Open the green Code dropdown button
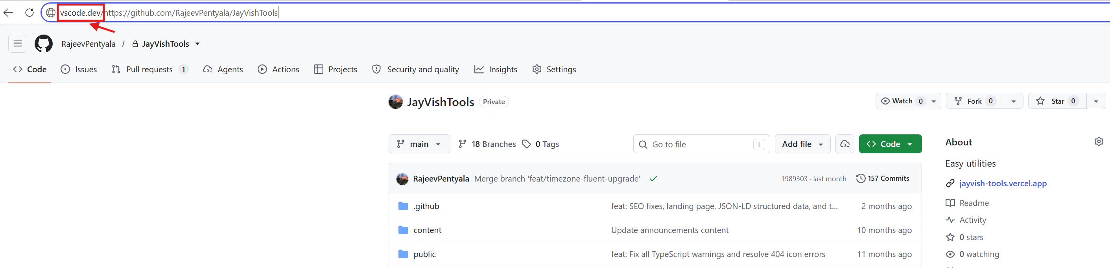 890,144
